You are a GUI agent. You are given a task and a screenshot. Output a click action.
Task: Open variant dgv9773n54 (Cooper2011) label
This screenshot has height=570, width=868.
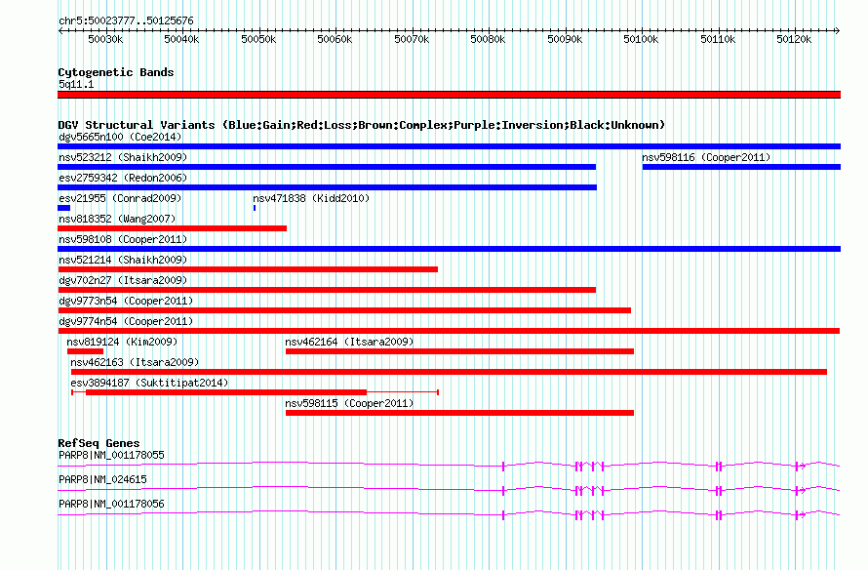click(126, 301)
